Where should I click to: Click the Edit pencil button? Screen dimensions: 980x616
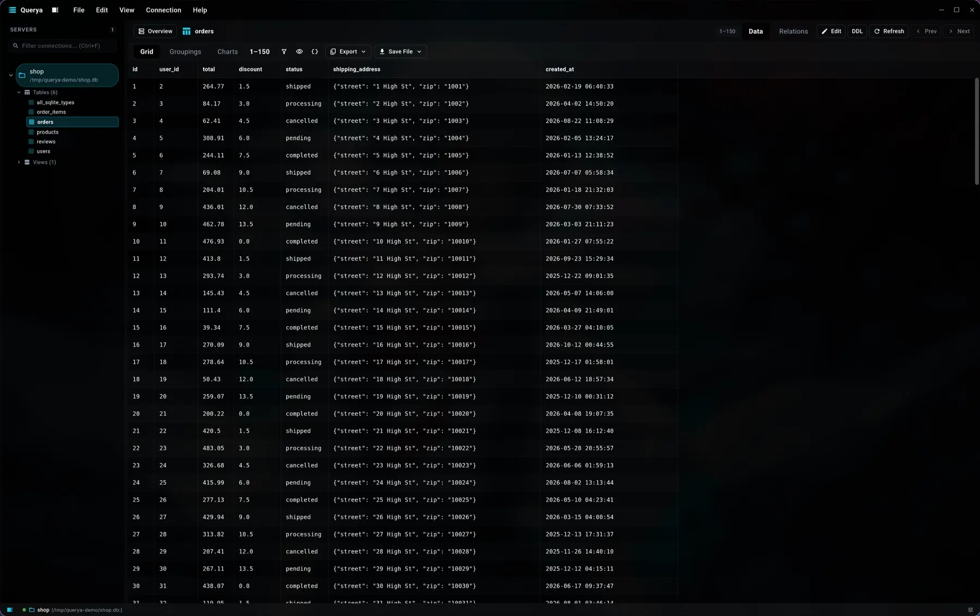tap(831, 32)
